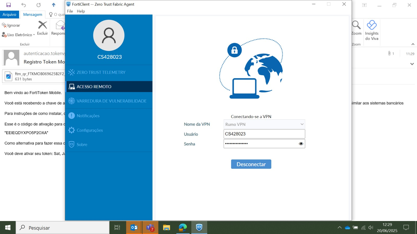Open the ftm_qr attachment file

pyautogui.click(x=34, y=76)
